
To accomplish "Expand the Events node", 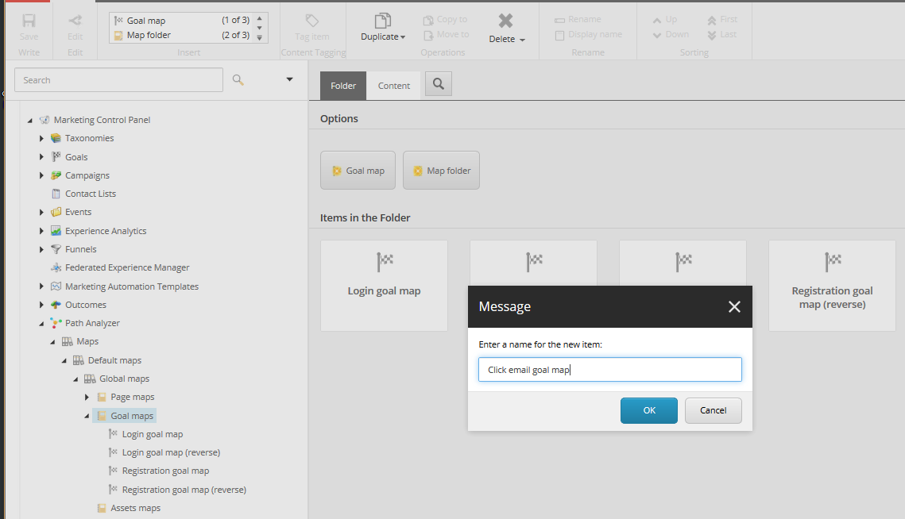I will click(41, 212).
